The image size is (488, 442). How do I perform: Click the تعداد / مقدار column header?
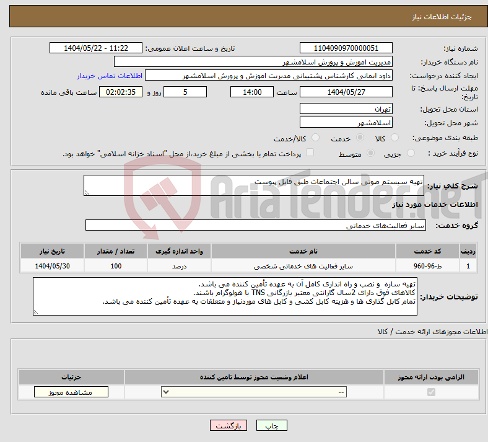pyautogui.click(x=115, y=251)
